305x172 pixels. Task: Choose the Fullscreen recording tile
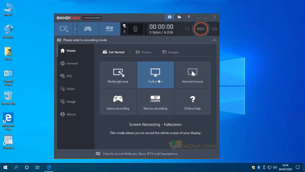(155, 75)
